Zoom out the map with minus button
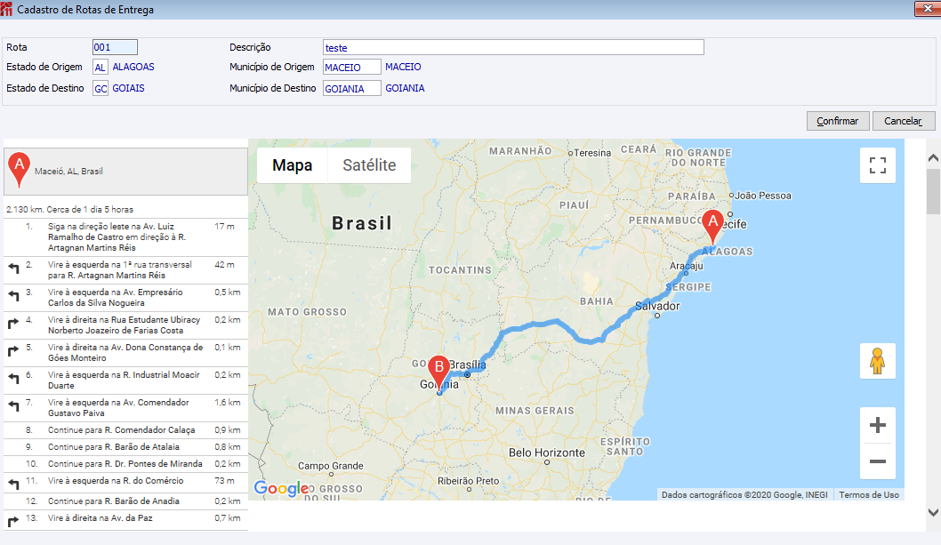Image resolution: width=941 pixels, height=545 pixels. pyautogui.click(x=877, y=461)
